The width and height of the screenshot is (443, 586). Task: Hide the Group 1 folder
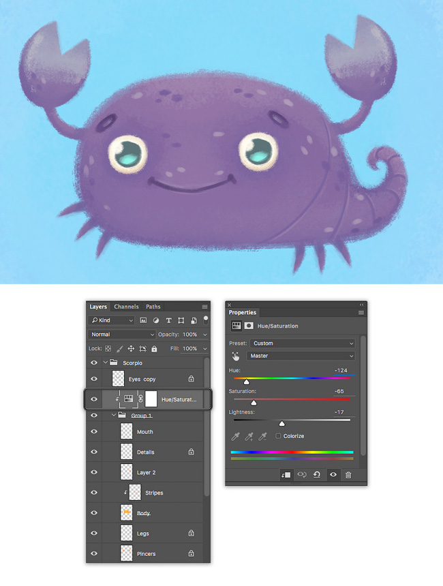point(94,415)
